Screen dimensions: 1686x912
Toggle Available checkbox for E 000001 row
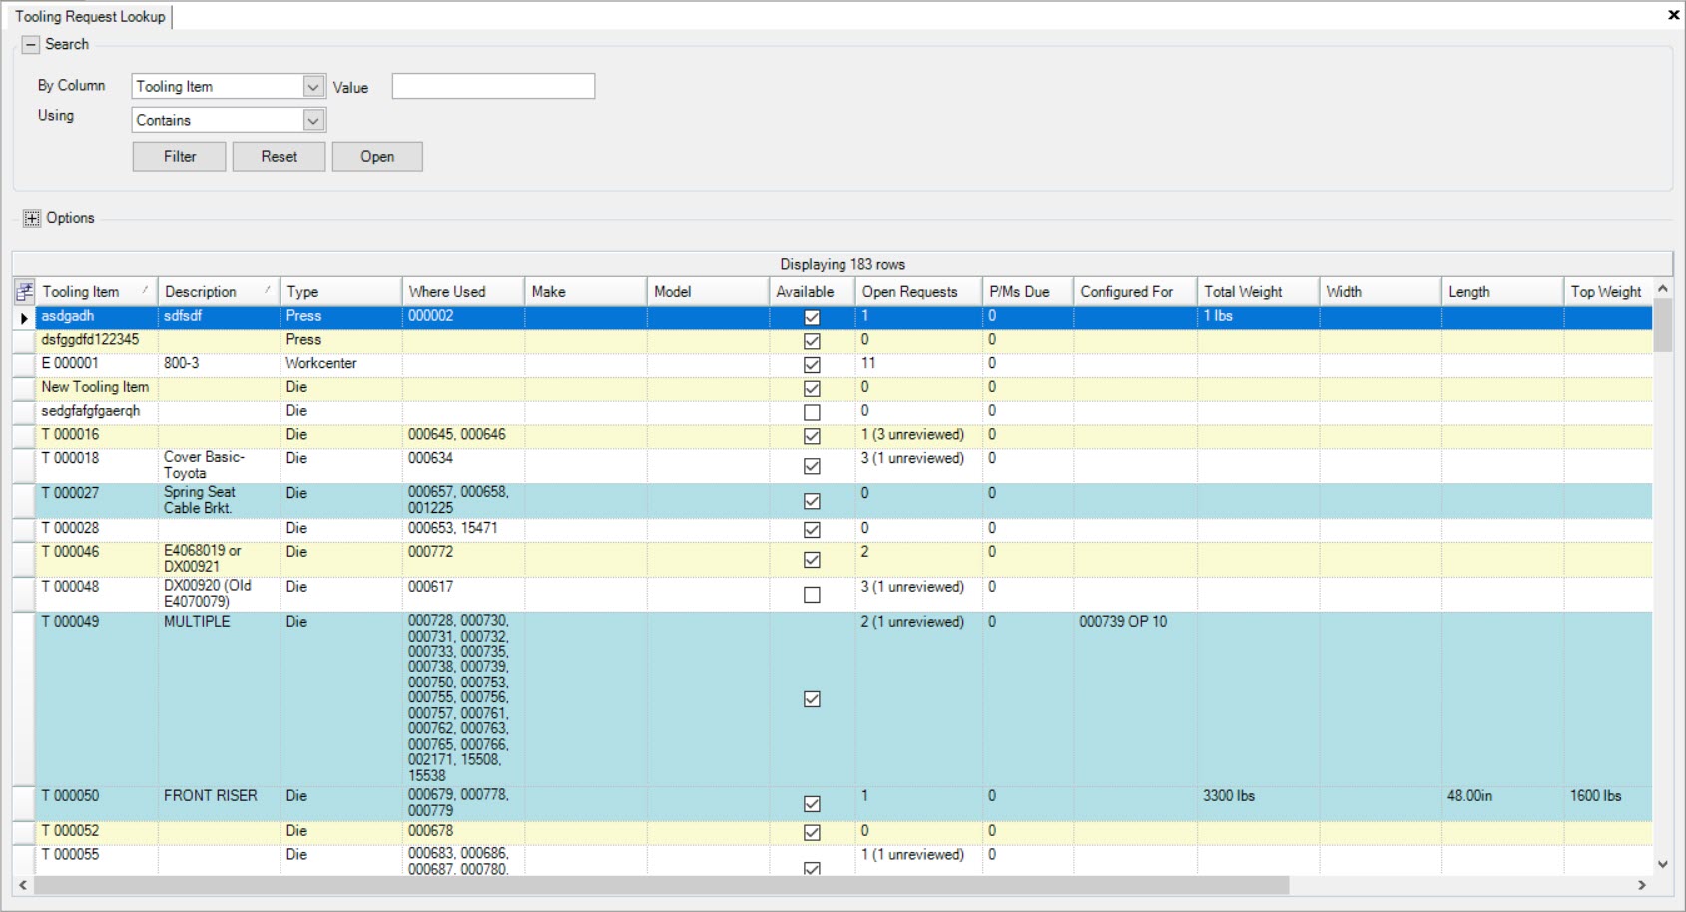(812, 365)
